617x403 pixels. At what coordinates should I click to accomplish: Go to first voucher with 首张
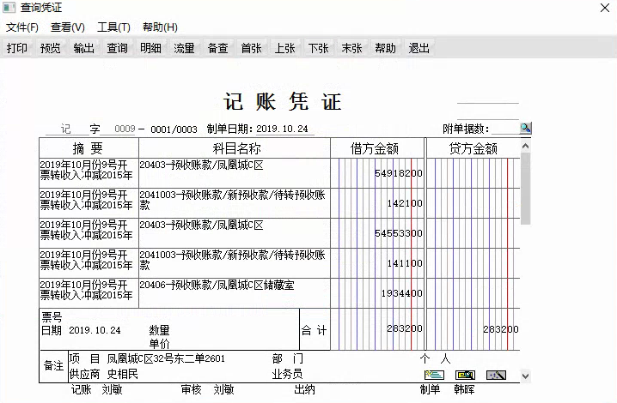click(251, 48)
